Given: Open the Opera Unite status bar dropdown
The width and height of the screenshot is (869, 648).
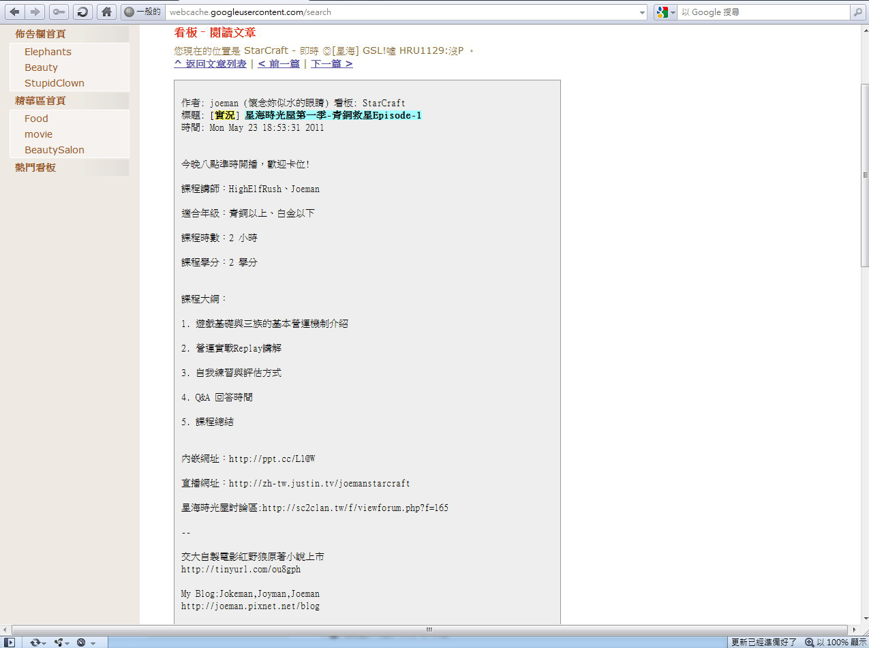Looking at the screenshot, I should [x=62, y=642].
